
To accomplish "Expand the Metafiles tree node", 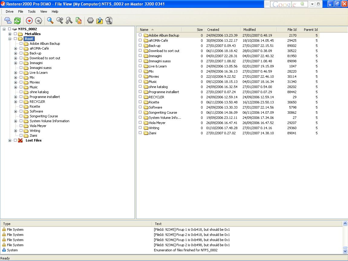I will tap(10, 34).
